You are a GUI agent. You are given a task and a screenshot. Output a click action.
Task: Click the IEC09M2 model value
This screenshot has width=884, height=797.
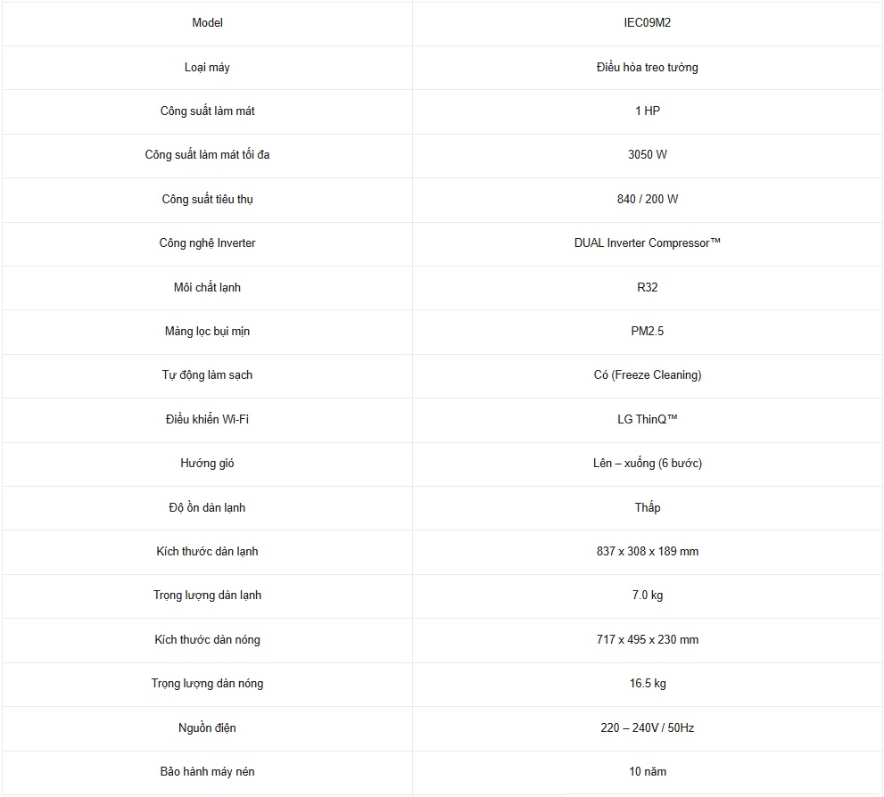click(647, 23)
